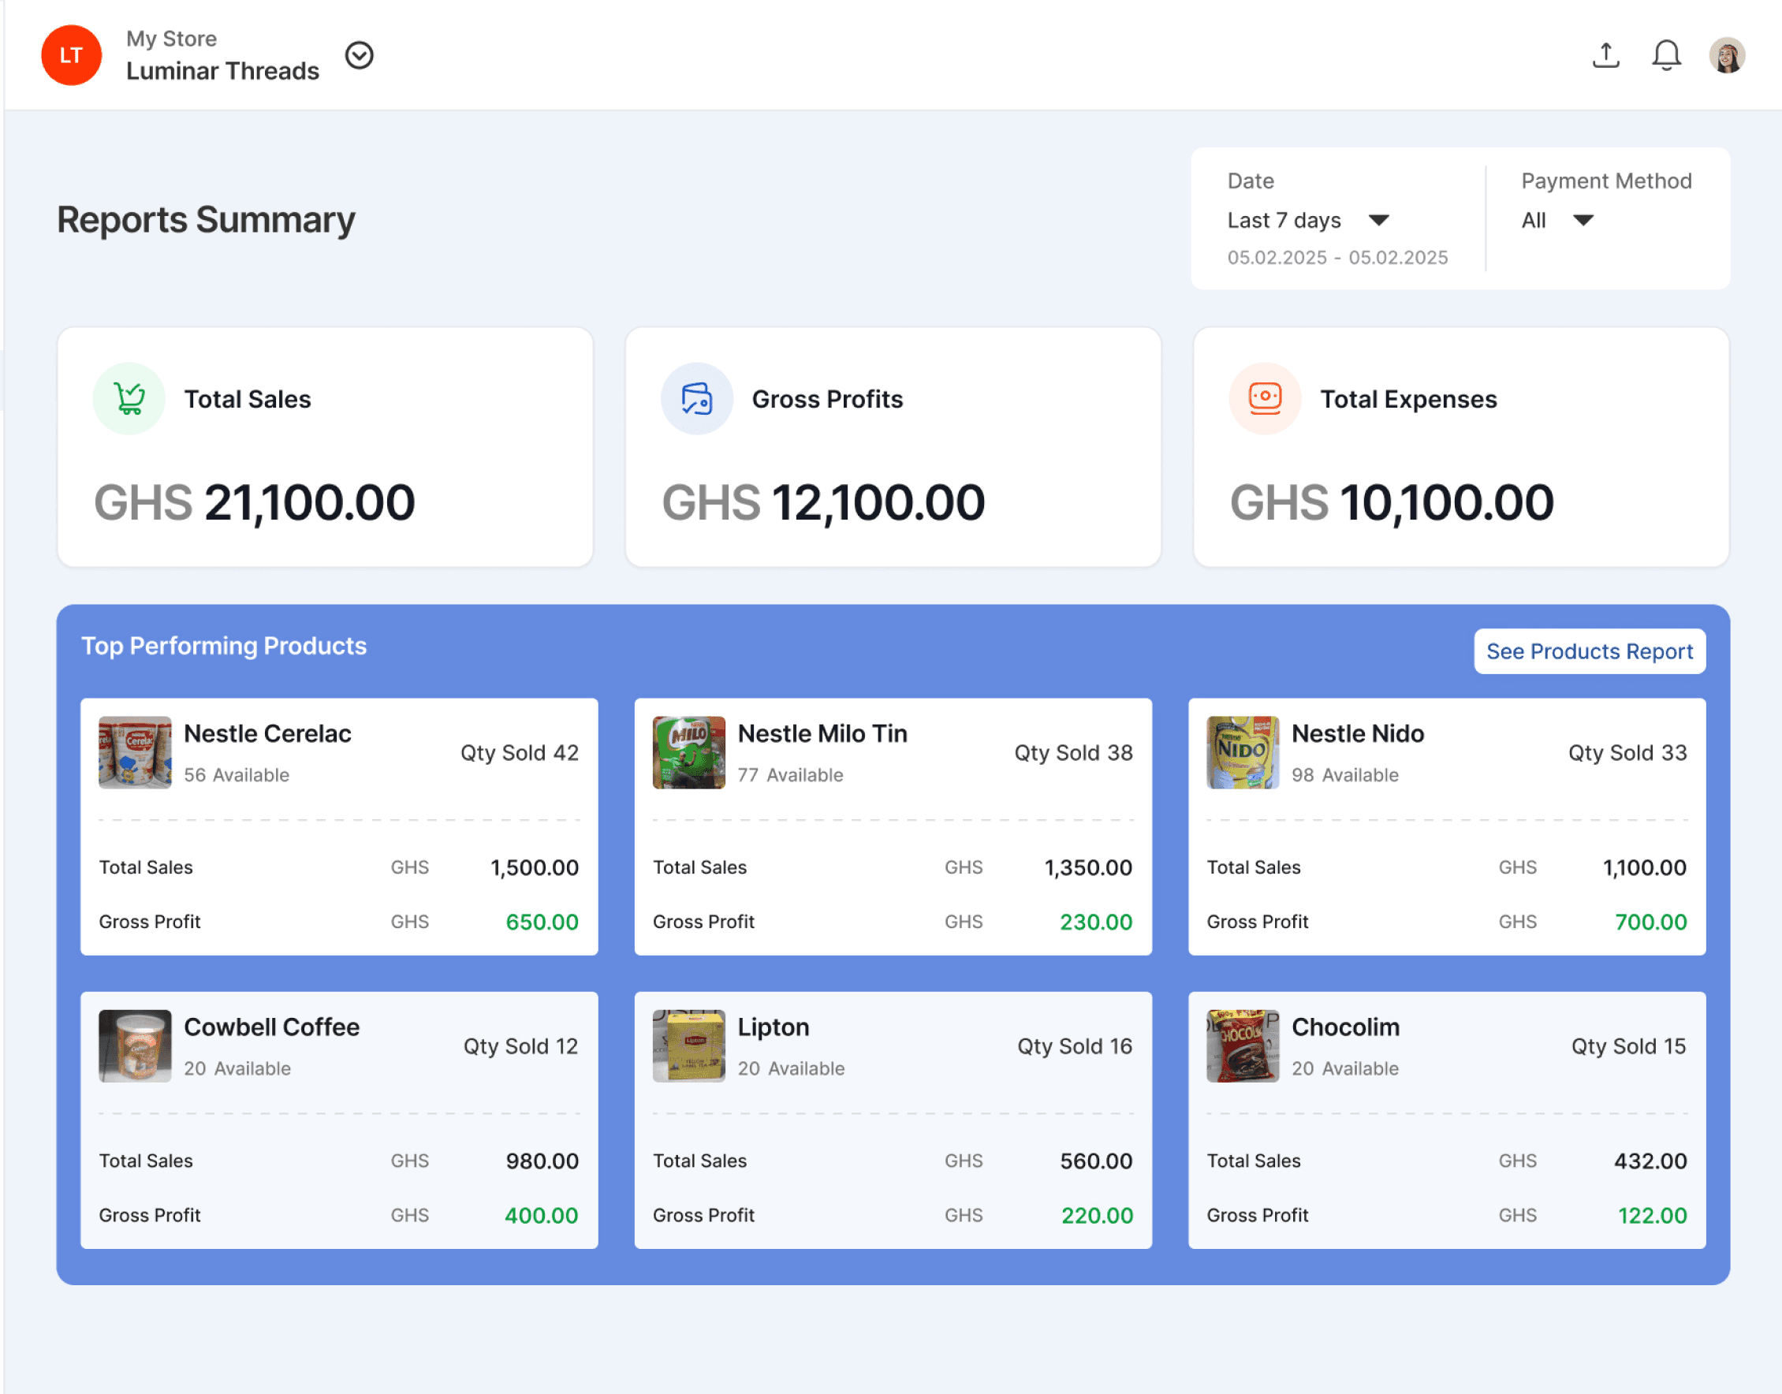
Task: Click the Nestle Nido product title
Action: 1358,734
